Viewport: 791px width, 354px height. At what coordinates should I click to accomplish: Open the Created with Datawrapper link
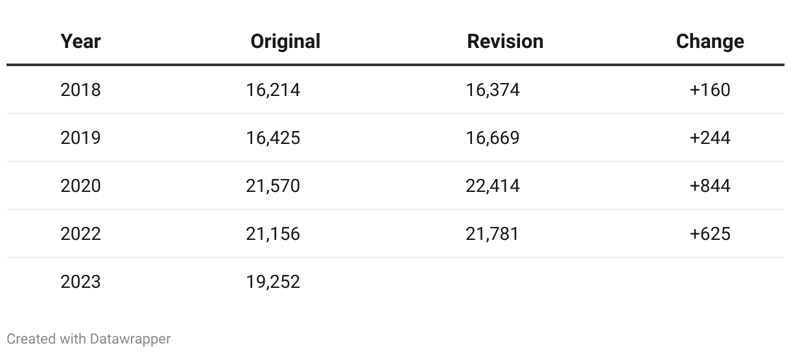(89, 338)
